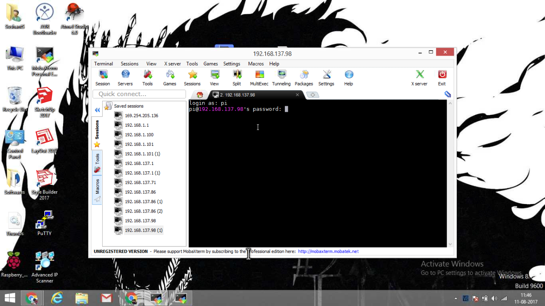Open the Tools icon in the toolbar
Viewport: 545px width, 306px height.
coord(147,78)
